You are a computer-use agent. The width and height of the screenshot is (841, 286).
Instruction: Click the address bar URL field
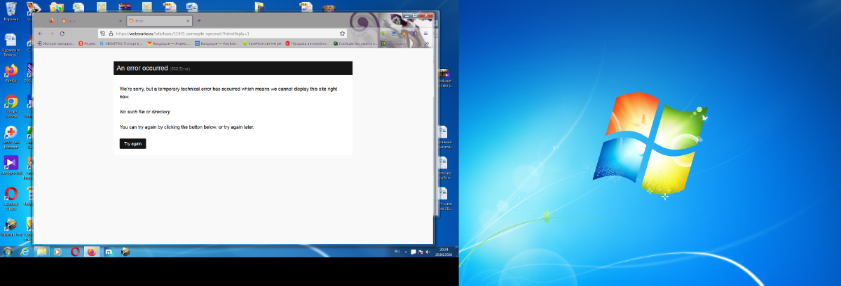224,33
